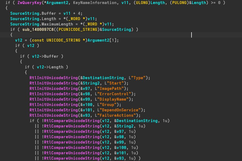Viewport: 242px width, 161px height.
Task: Click &v100 in the RtlCompareUnicodeString call
Action: [x=120, y=148]
